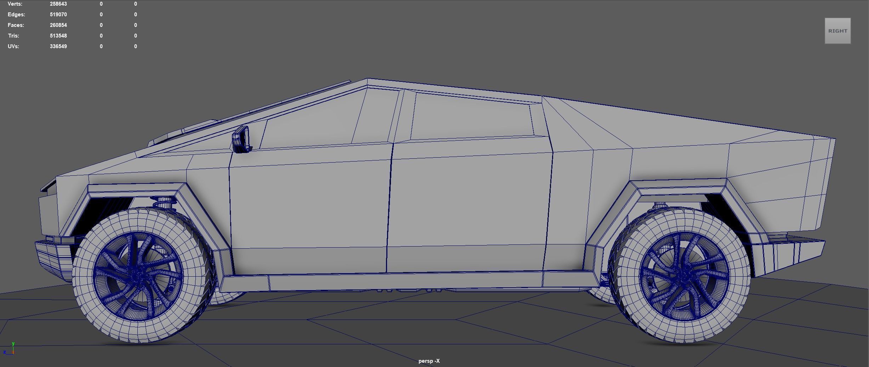Screen dimensions: 869x367
Task: Click the 'Edges:' heads-up label
Action: 16,15
